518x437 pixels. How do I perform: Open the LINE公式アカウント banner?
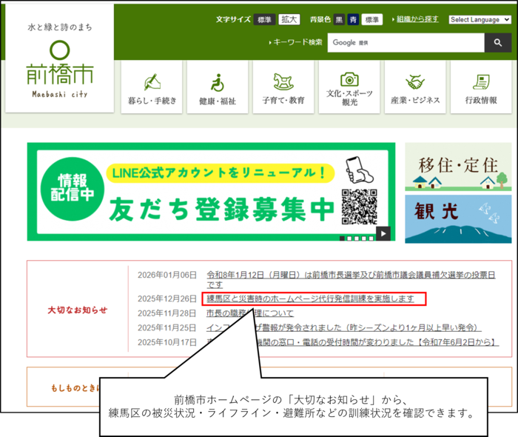click(x=211, y=192)
